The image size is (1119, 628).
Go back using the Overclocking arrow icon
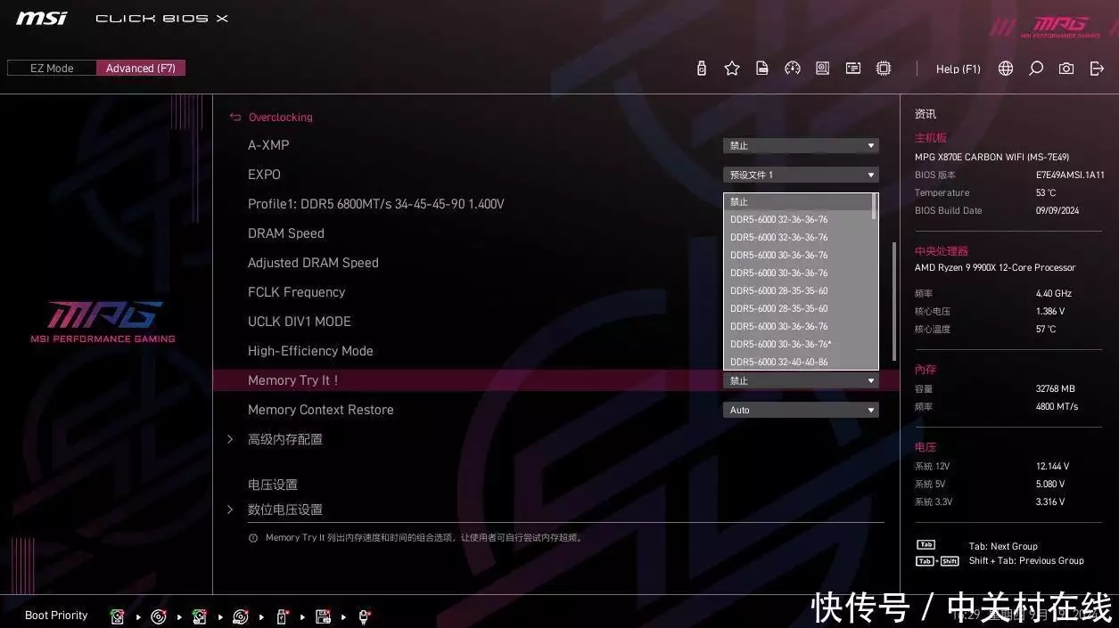pos(235,117)
